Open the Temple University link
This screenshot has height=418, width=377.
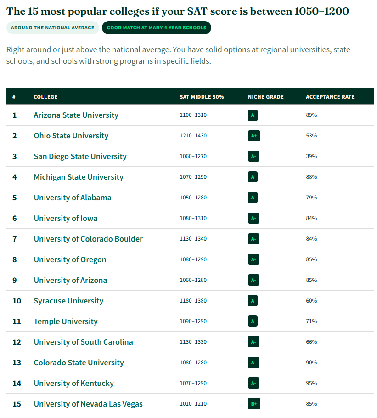pos(66,321)
